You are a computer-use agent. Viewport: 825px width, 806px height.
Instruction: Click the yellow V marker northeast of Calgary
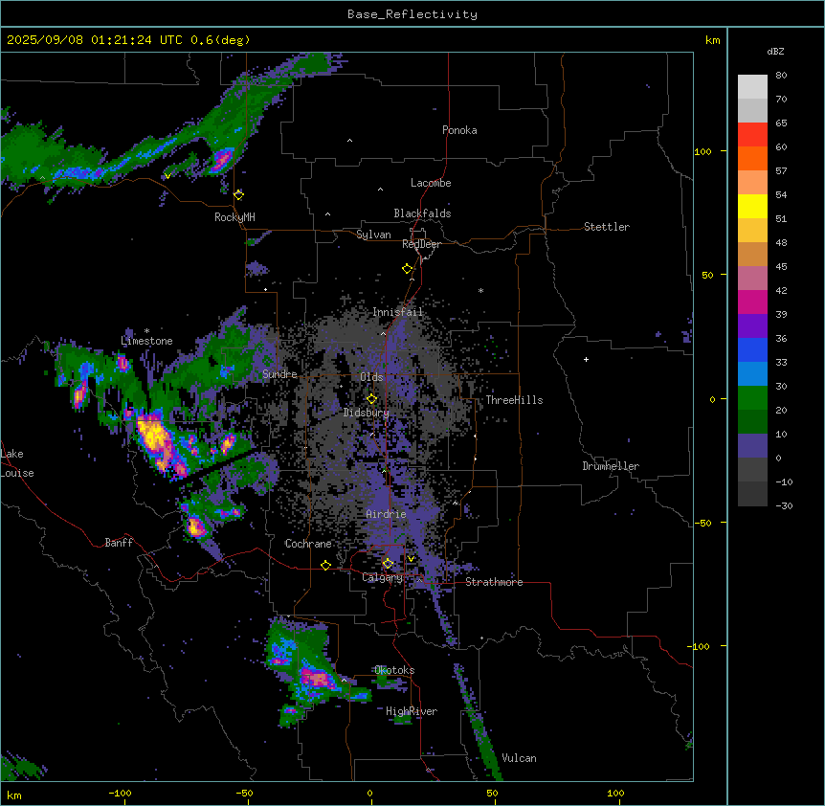coord(411,559)
